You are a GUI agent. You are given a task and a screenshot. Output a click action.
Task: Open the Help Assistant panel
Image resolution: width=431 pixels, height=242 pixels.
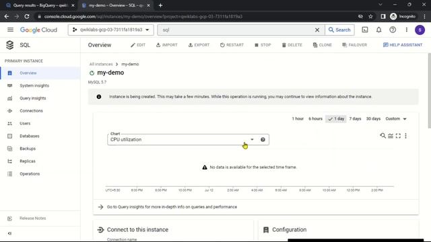click(x=403, y=45)
